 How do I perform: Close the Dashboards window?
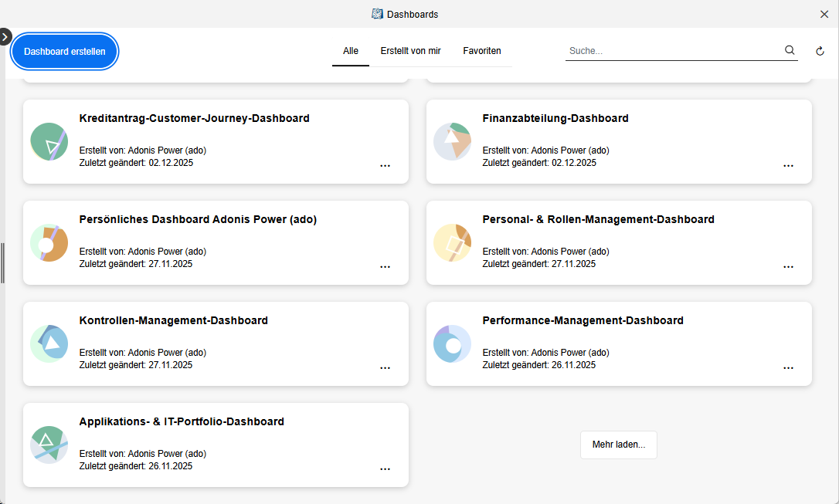[x=824, y=15]
